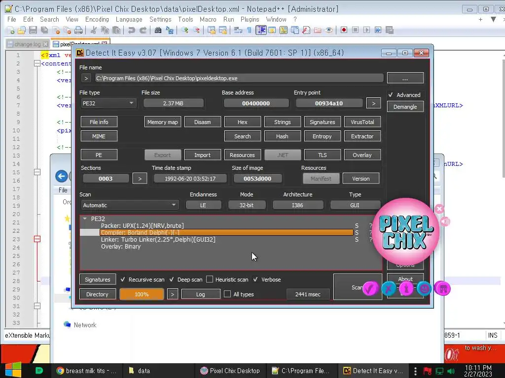505x378 pixels.
Task: Click the Entropy button
Action: (322, 136)
